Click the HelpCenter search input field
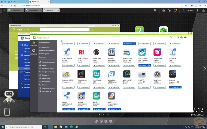207x129 pixels. pos(64,30)
